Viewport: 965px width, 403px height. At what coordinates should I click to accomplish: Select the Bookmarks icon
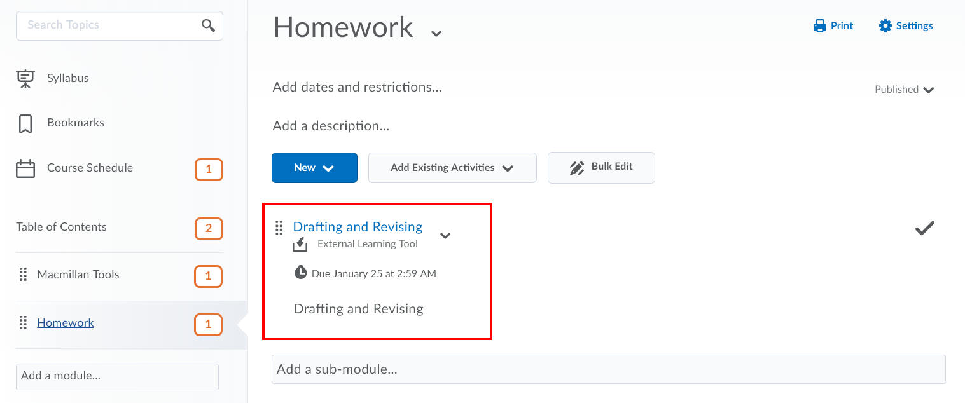coord(25,123)
